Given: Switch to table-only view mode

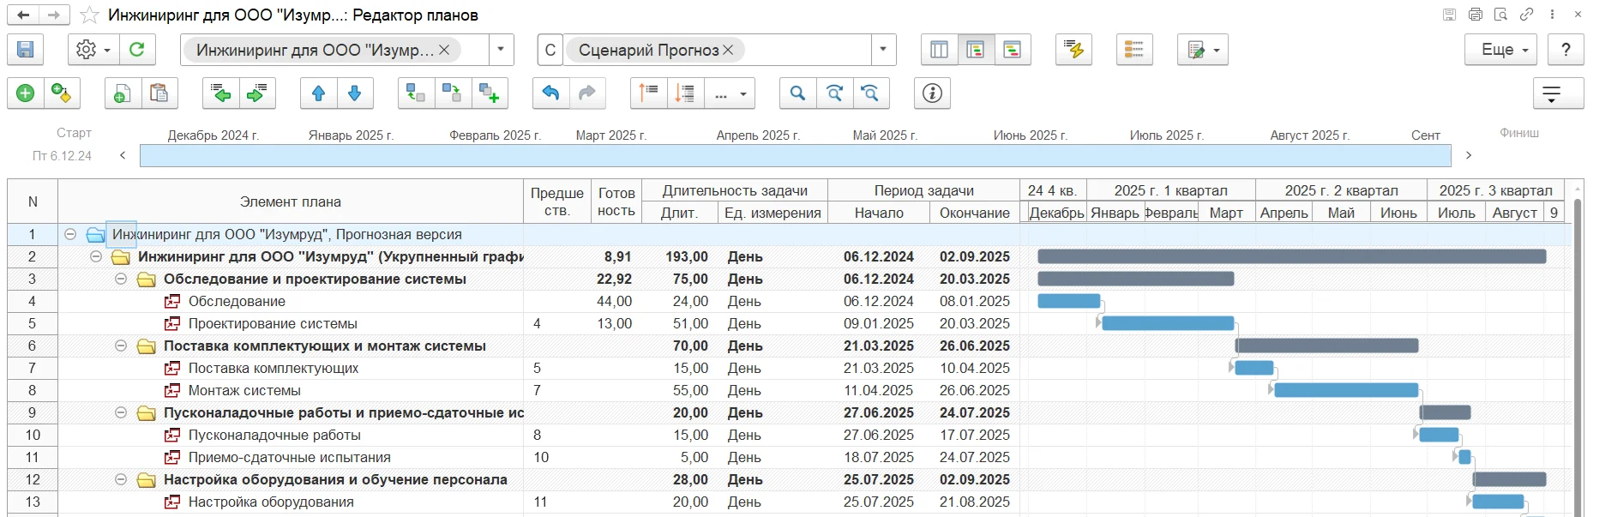Looking at the screenshot, I should 939,50.
